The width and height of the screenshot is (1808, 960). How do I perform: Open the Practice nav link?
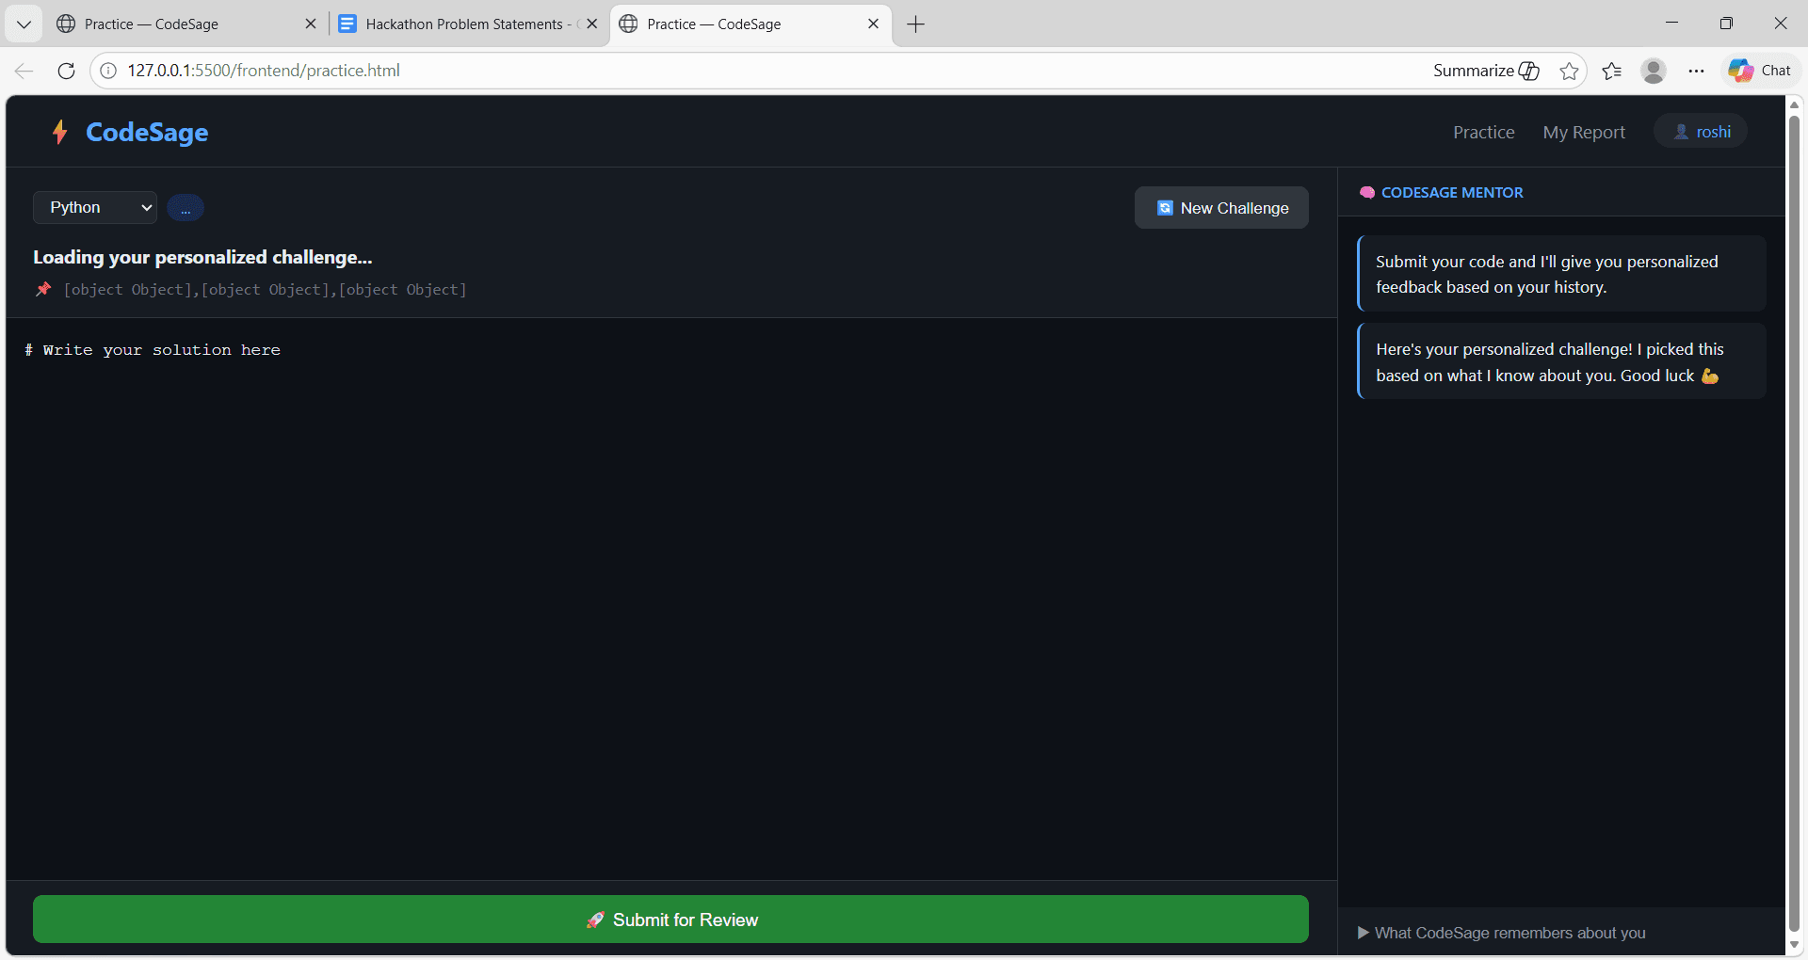(1483, 133)
